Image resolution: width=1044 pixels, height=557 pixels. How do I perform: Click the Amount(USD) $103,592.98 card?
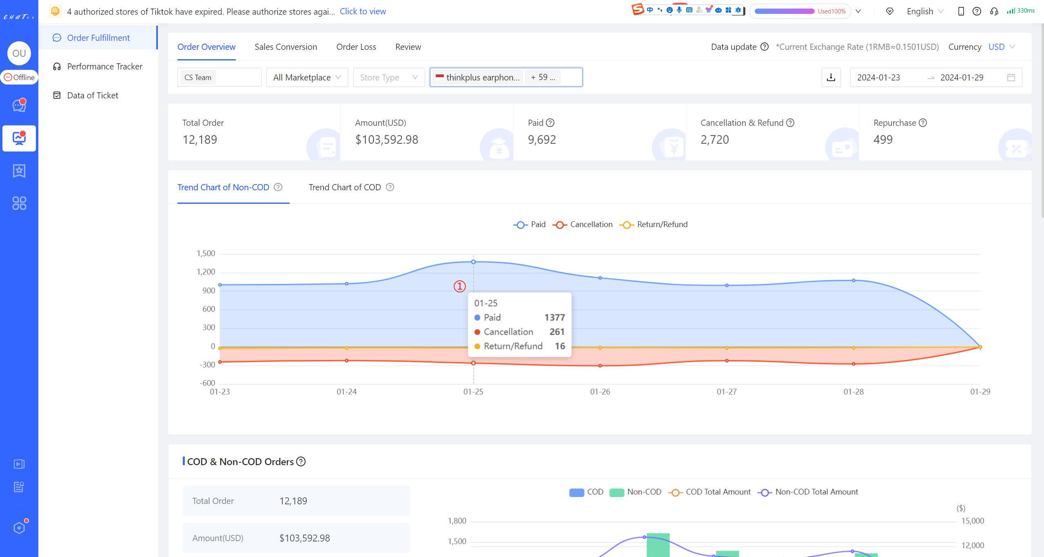click(427, 132)
